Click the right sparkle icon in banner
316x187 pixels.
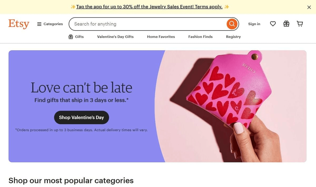point(226,7)
